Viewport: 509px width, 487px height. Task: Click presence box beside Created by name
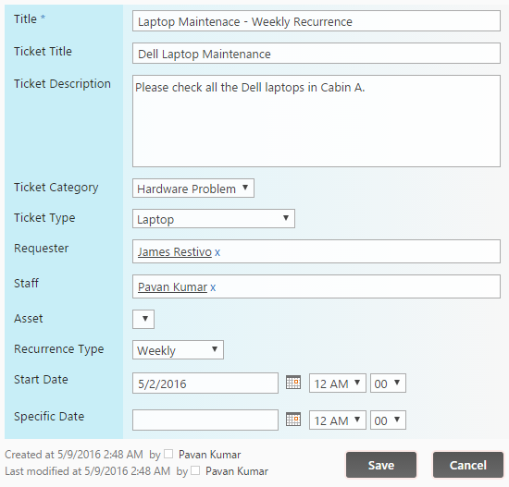tap(168, 454)
